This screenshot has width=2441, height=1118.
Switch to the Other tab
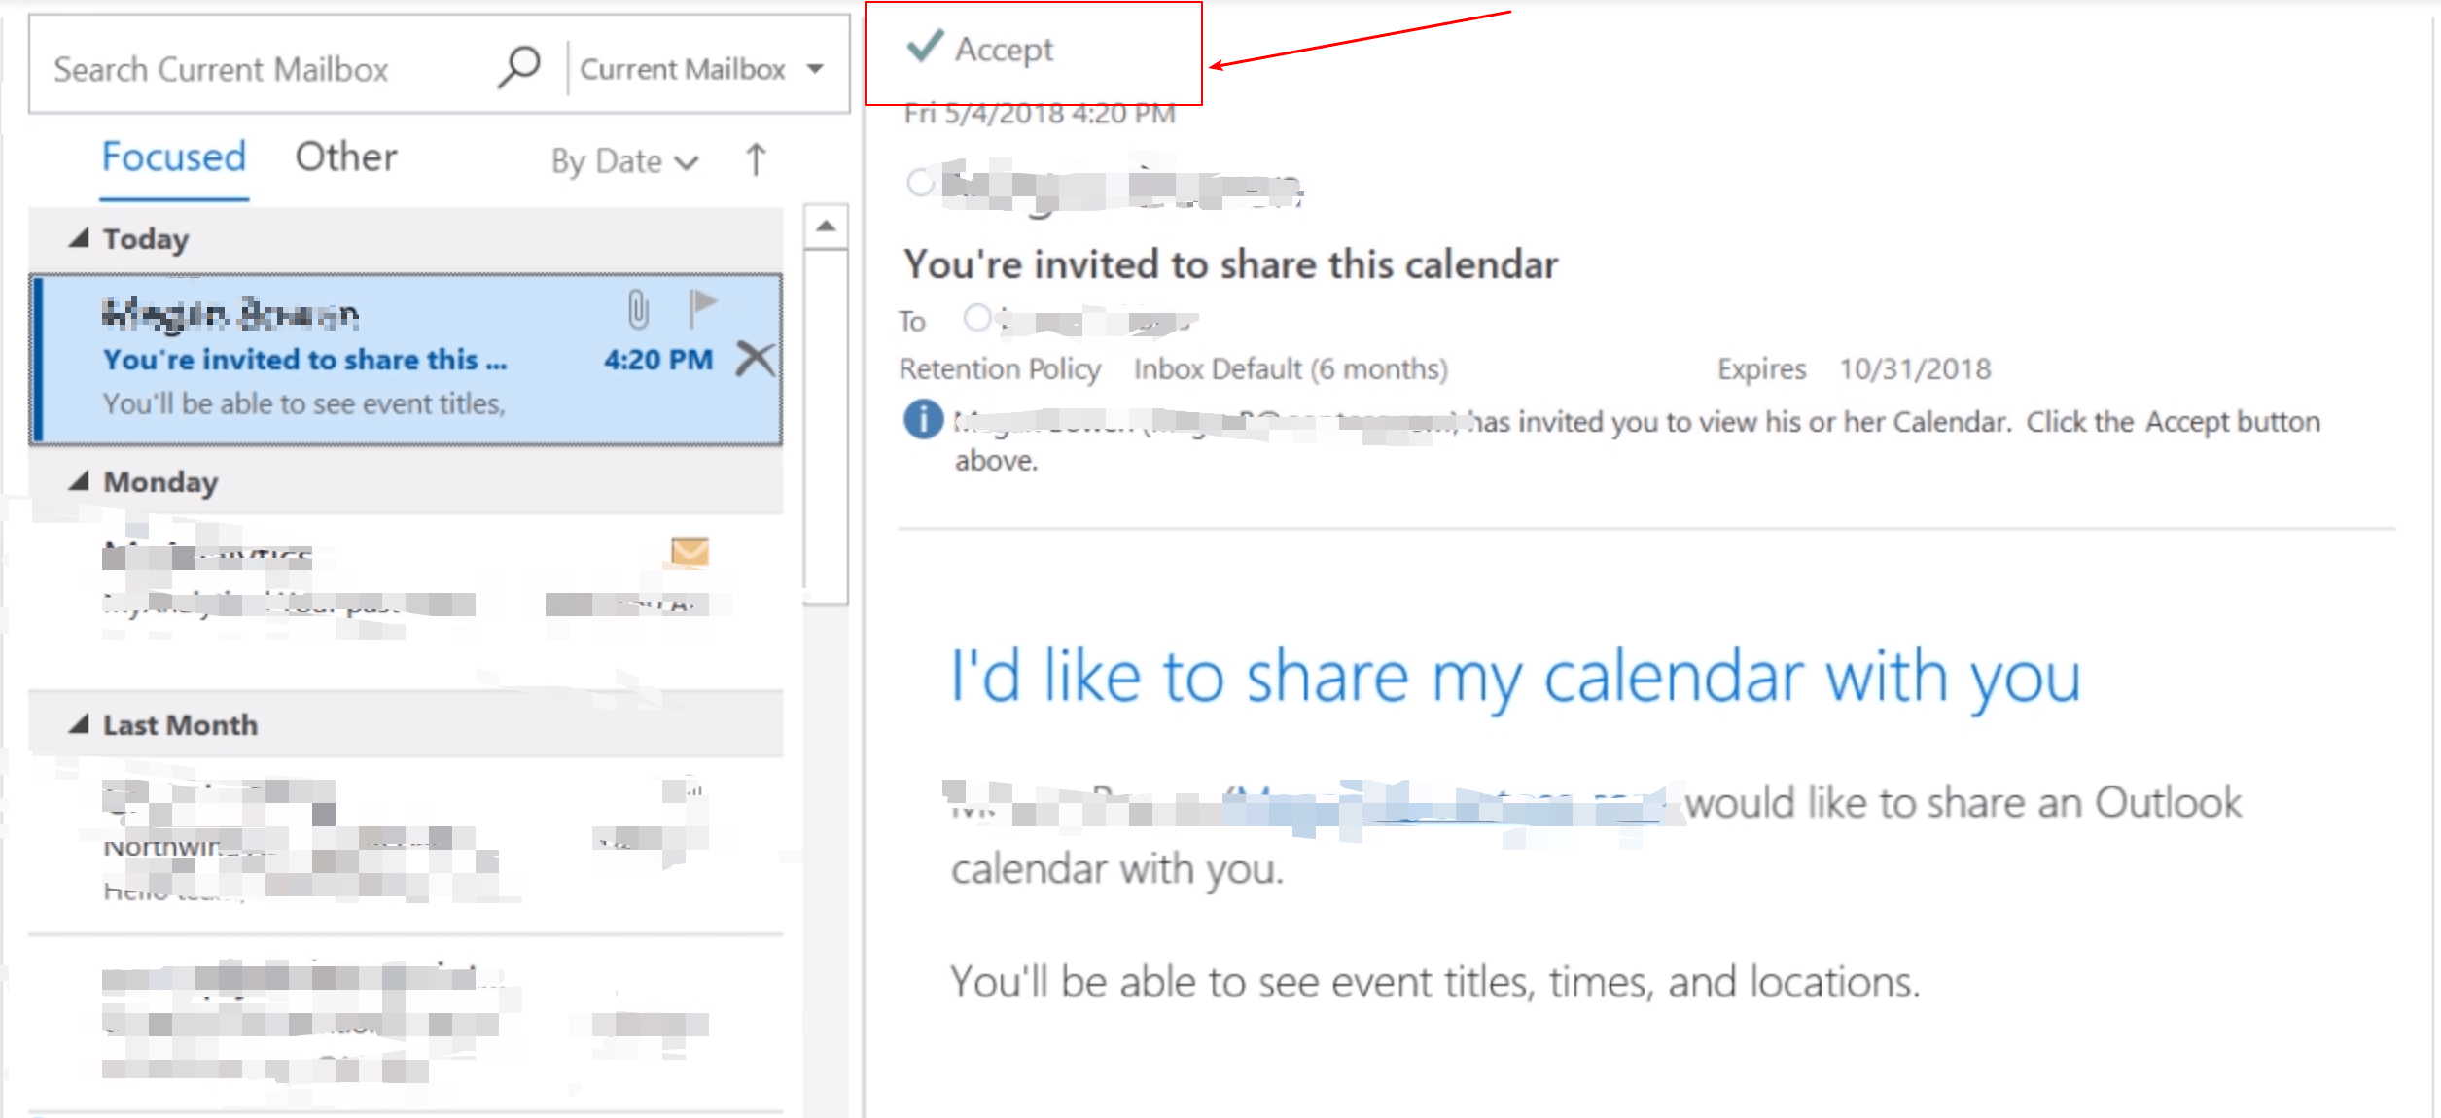tap(345, 156)
